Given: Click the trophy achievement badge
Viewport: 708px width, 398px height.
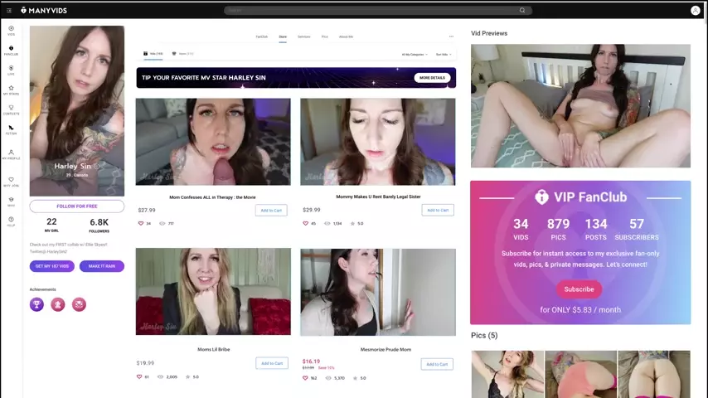Looking at the screenshot, I should pyautogui.click(x=36, y=304).
